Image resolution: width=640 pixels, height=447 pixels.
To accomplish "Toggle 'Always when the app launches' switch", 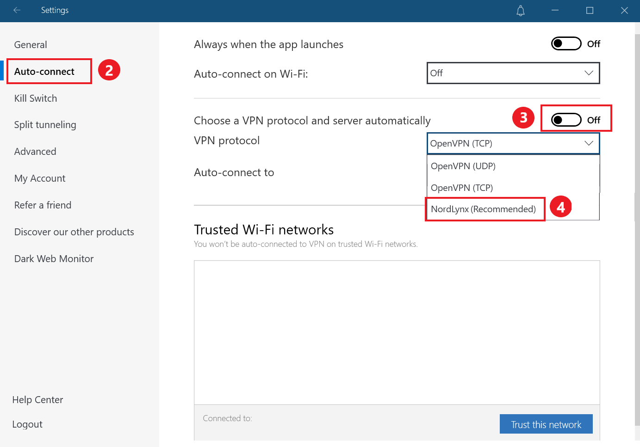I will coord(566,43).
